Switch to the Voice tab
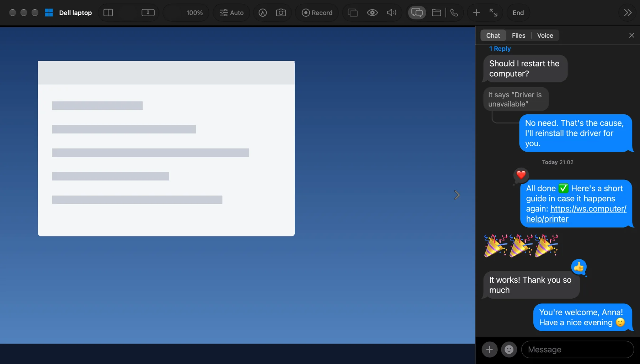The image size is (640, 364). pyautogui.click(x=545, y=36)
